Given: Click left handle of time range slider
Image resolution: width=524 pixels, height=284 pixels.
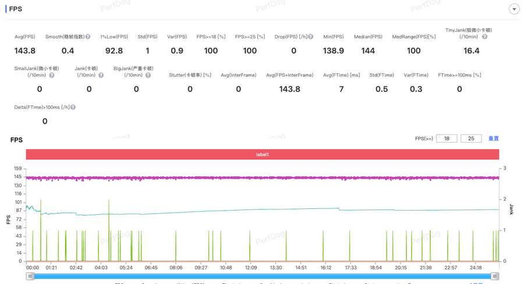Looking at the screenshot, I should coord(30,276).
